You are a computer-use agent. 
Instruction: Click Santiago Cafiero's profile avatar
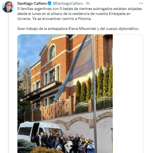[x=8, y=7]
